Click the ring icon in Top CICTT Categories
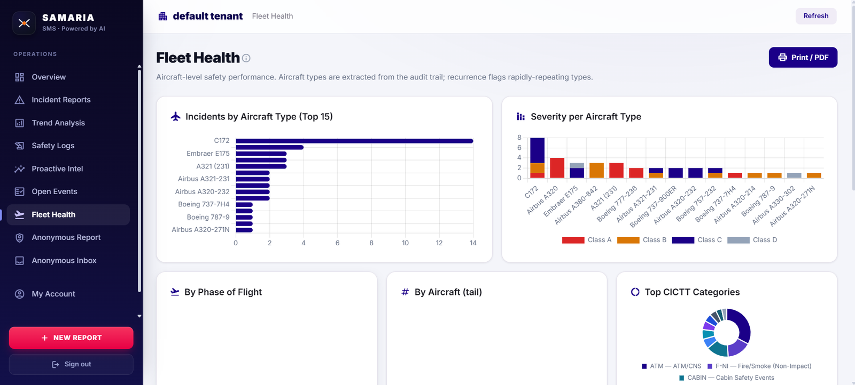855x385 pixels. click(635, 292)
